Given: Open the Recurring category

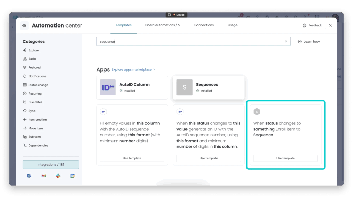Looking at the screenshot, I should [35, 93].
